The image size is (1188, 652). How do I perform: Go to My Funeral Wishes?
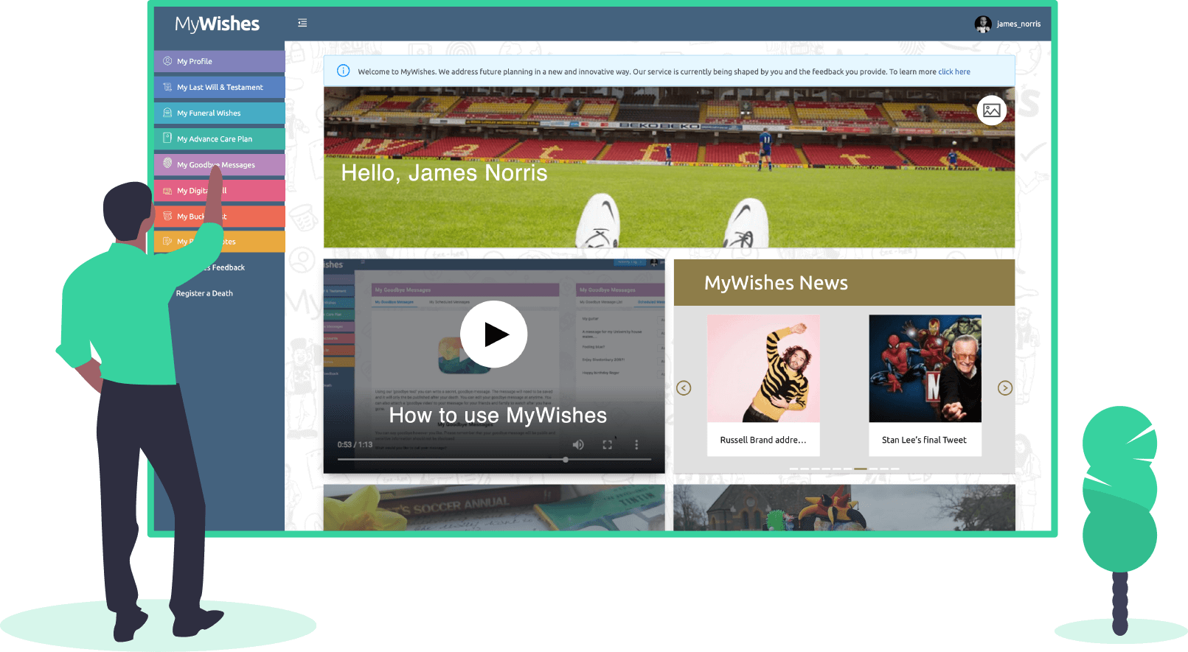(220, 113)
